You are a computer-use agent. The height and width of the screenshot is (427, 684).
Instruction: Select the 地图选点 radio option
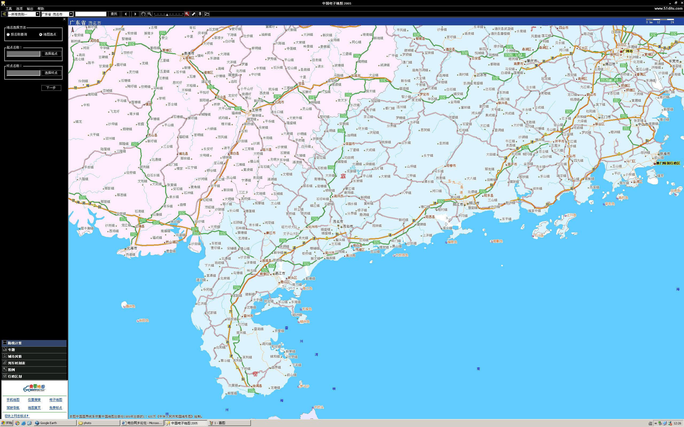(x=41, y=34)
